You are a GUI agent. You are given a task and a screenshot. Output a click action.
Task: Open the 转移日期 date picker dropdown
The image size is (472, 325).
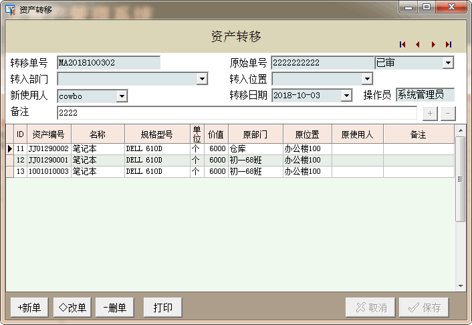click(x=346, y=96)
